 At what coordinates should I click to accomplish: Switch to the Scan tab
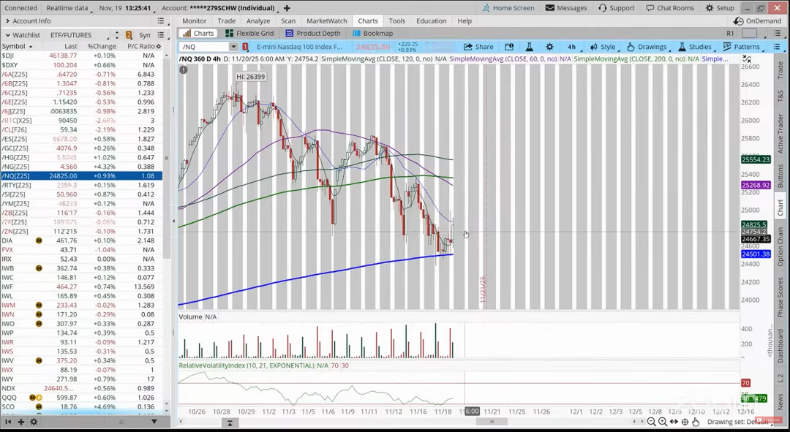coord(288,20)
